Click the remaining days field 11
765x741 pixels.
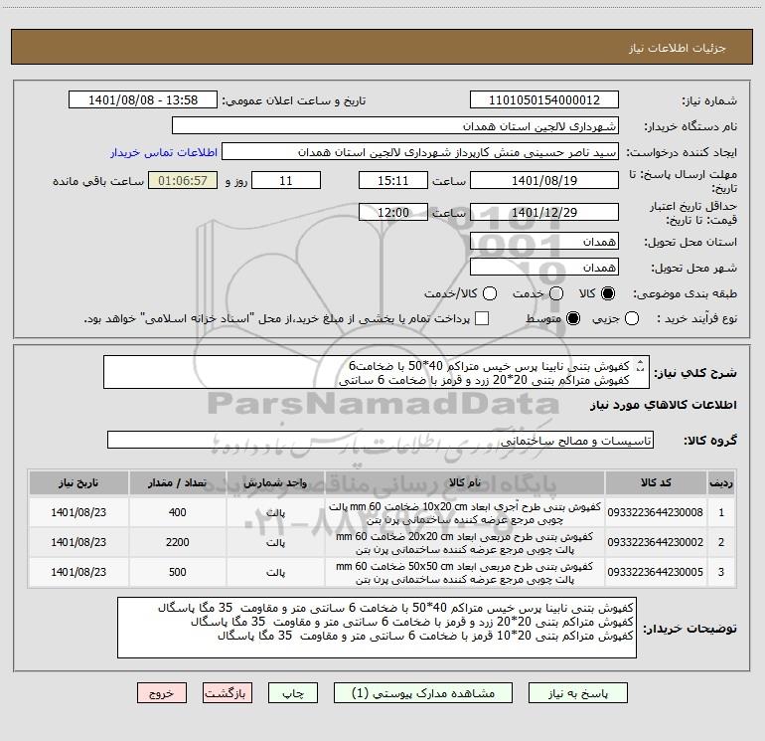[x=286, y=180]
